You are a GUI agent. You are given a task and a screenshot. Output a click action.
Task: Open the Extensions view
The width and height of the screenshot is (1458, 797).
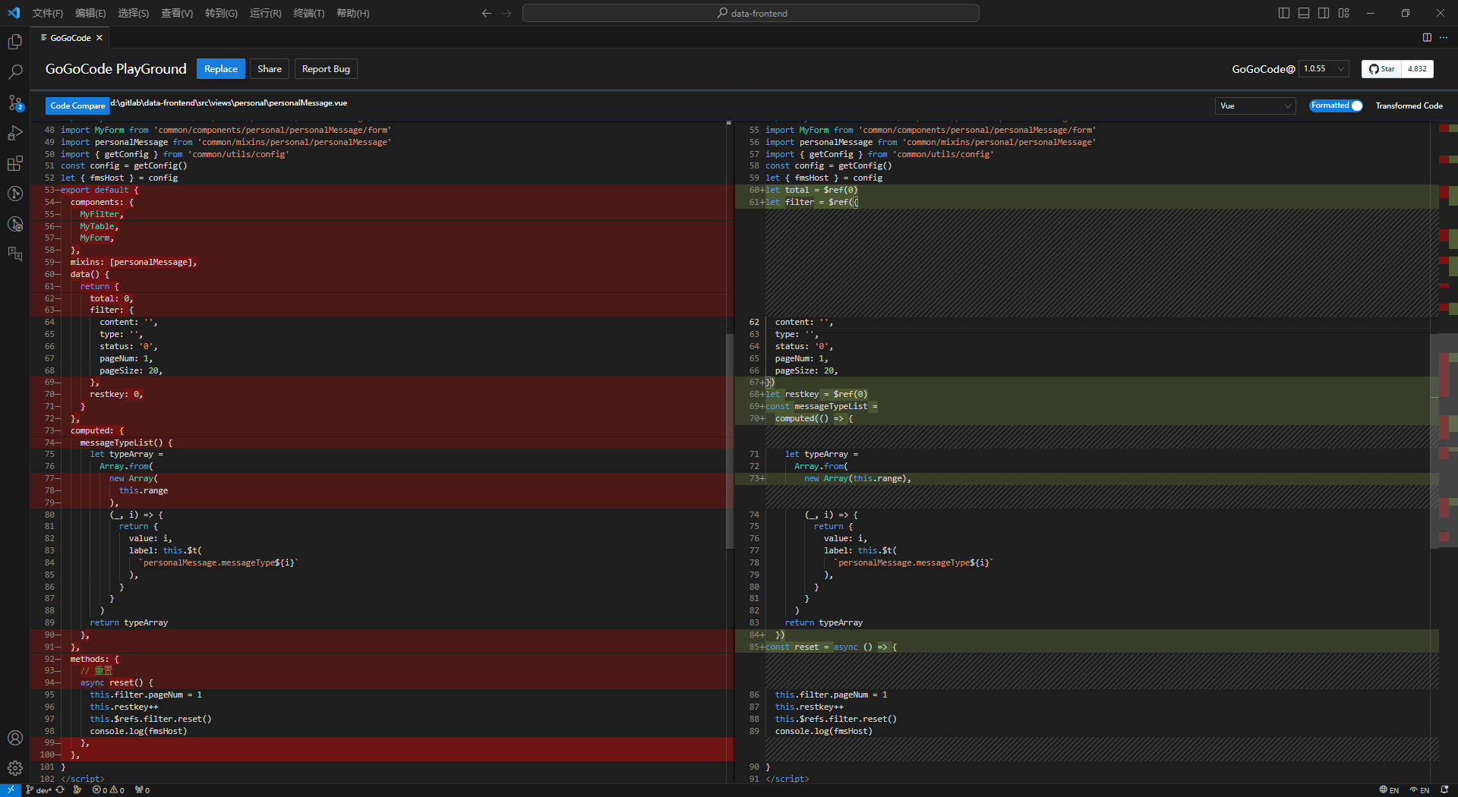(x=14, y=163)
